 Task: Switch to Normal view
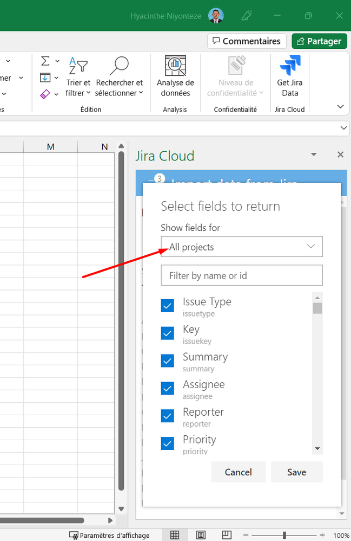click(x=175, y=535)
